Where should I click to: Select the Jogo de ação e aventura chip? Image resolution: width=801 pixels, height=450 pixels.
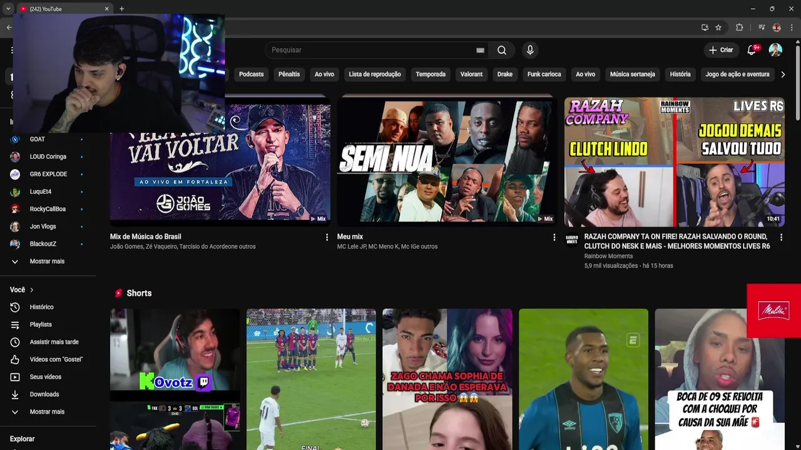pyautogui.click(x=737, y=74)
